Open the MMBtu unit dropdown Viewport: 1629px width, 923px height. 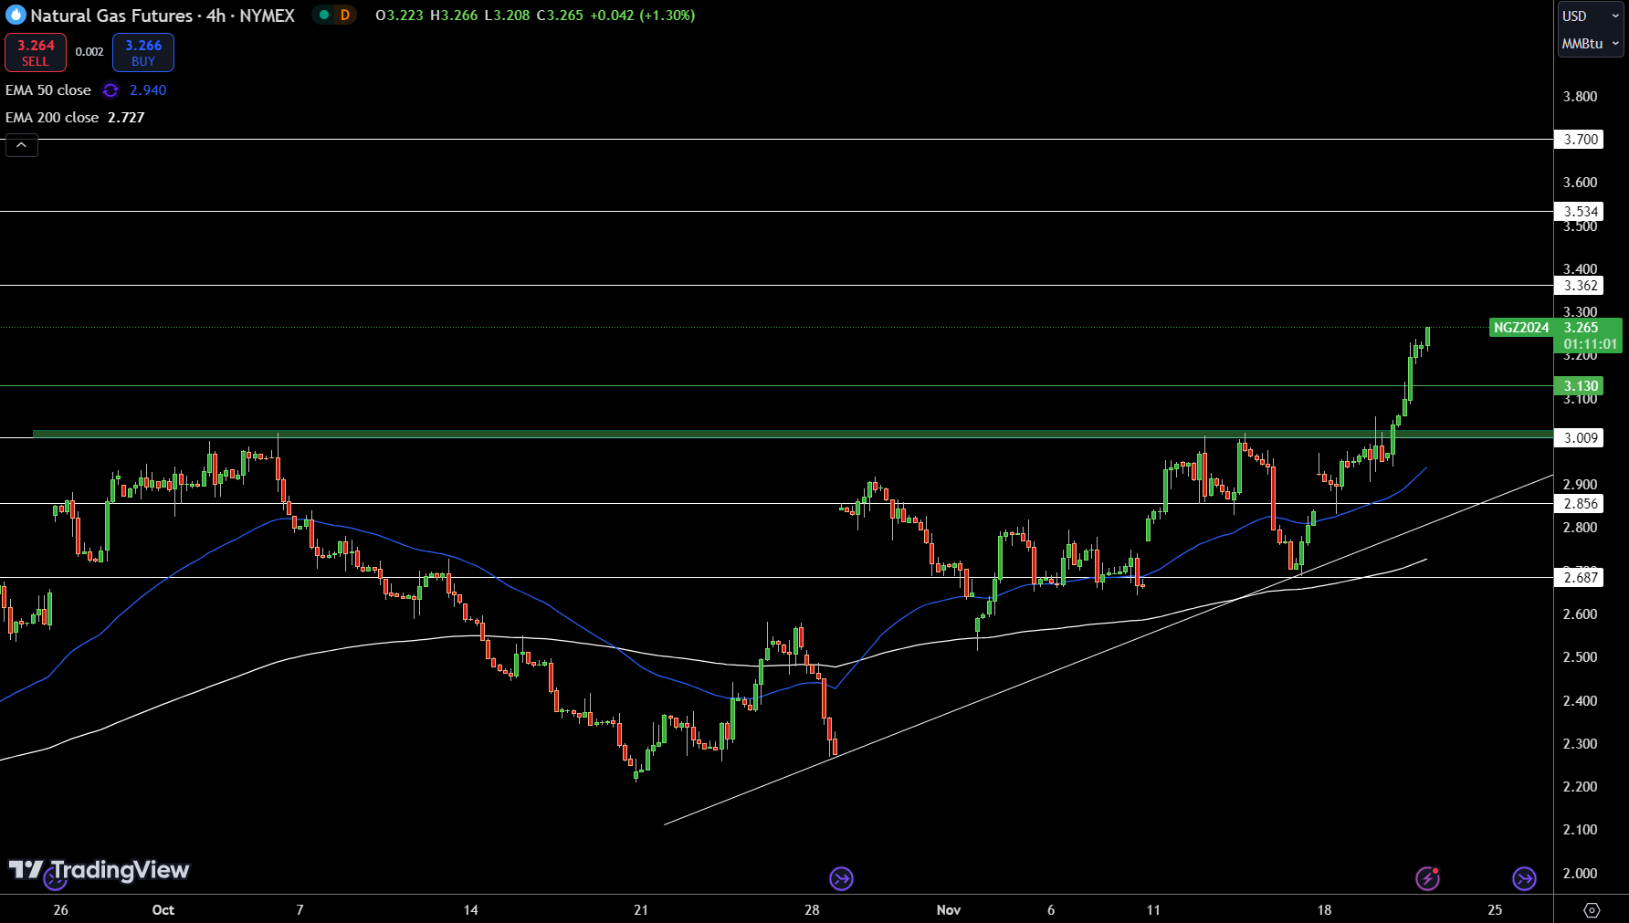click(1591, 43)
